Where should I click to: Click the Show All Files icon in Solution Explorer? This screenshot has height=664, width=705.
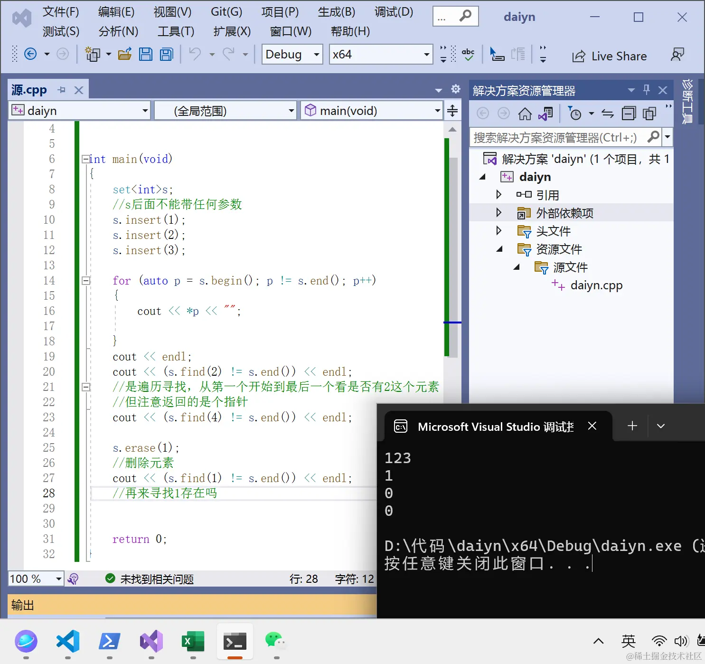click(649, 114)
